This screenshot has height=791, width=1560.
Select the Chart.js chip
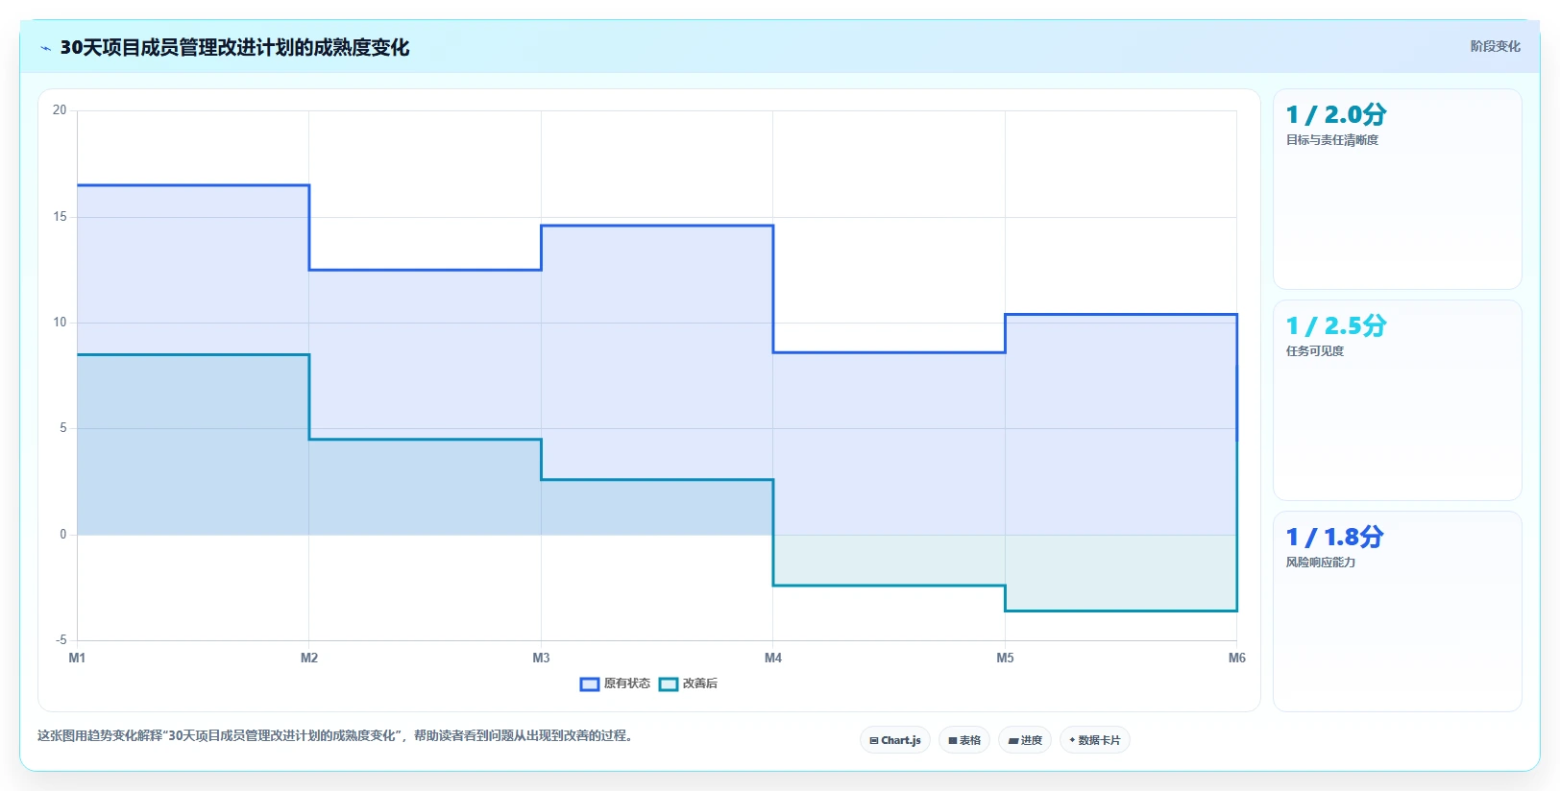coord(895,740)
